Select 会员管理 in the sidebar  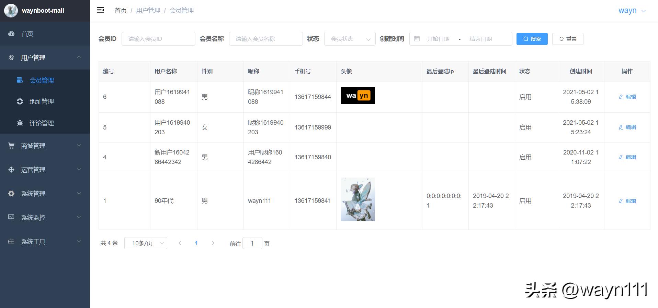[45, 80]
